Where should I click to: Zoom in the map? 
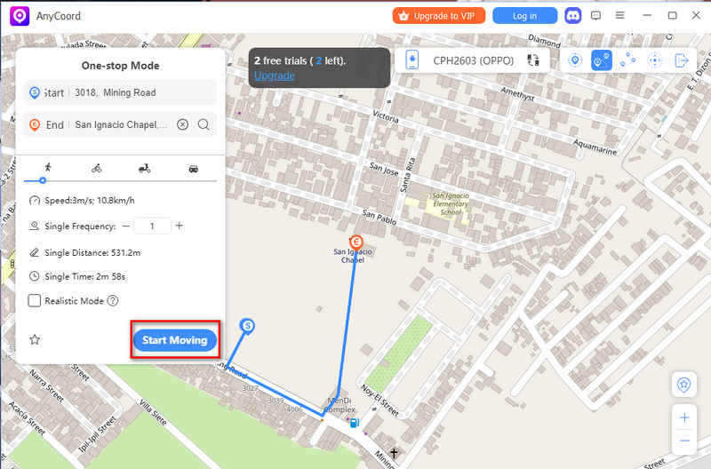point(684,417)
